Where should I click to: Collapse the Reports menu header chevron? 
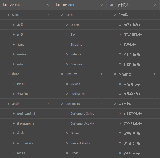pos(102,5)
